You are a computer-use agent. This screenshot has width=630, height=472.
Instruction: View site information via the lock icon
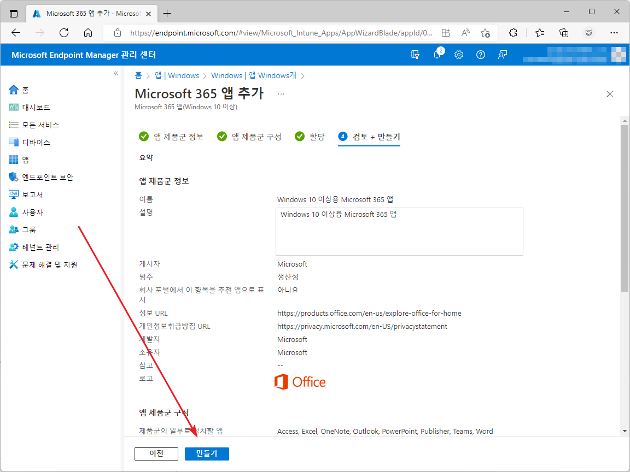pos(118,33)
